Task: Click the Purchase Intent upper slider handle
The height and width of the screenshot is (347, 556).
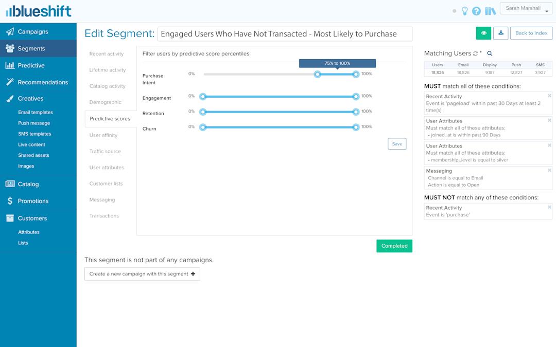Action: pos(356,74)
